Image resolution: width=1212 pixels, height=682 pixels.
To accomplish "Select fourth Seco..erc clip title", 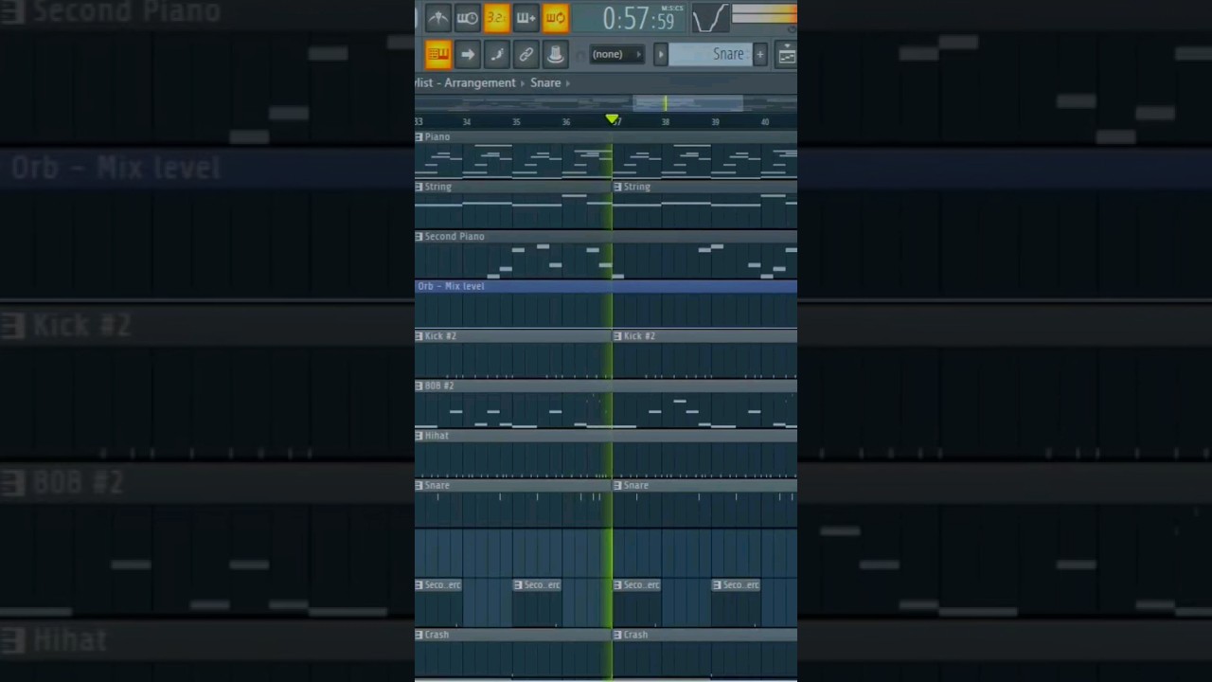I will click(741, 585).
